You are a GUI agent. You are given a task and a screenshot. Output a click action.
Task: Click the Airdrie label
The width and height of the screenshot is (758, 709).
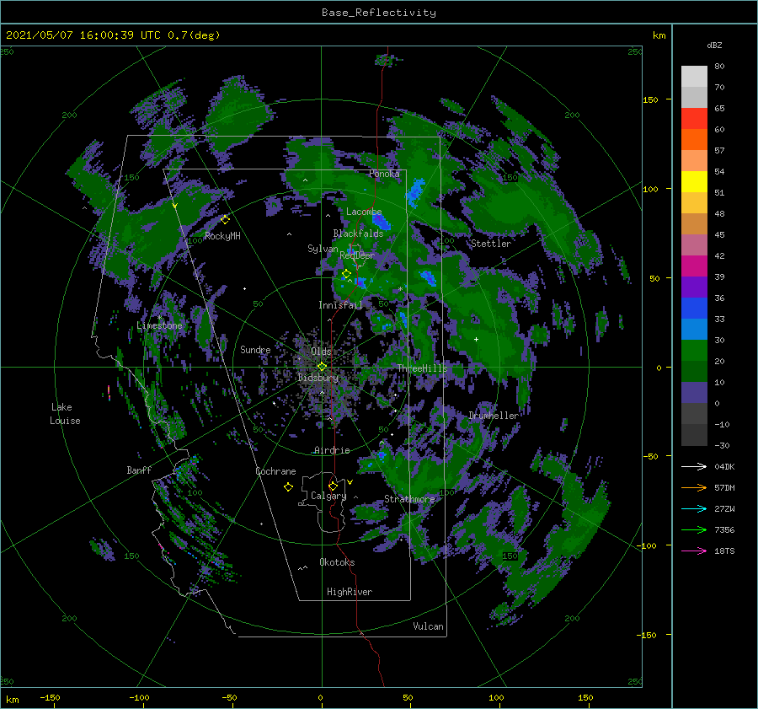(332, 450)
